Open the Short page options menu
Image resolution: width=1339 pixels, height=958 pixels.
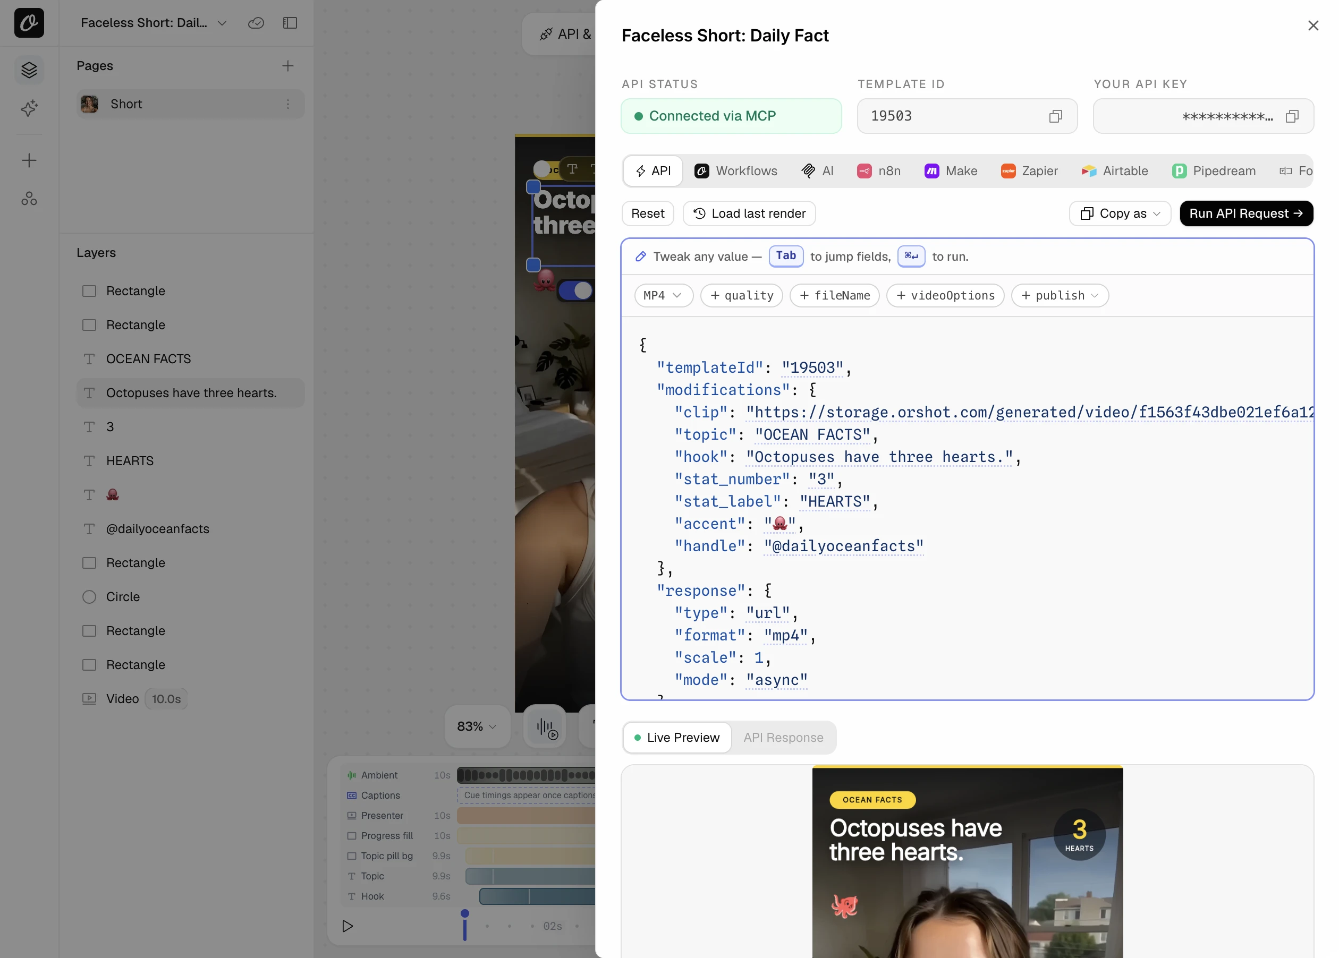288,104
